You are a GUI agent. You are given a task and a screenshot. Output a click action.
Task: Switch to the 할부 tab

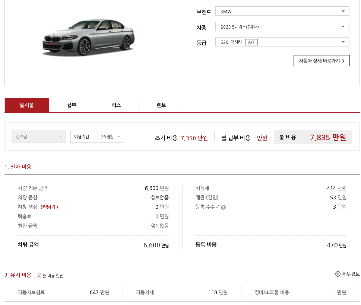[72, 105]
